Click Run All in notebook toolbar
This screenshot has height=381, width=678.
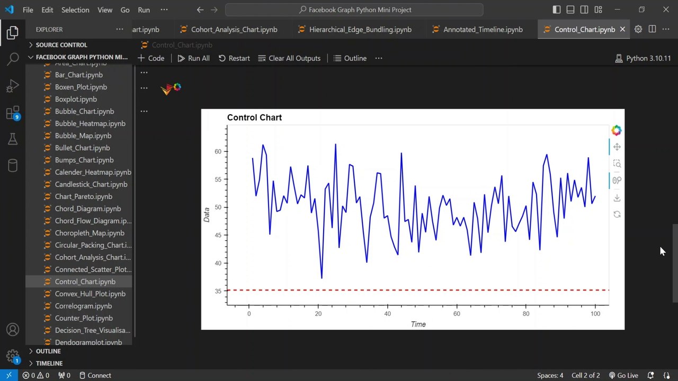(x=193, y=58)
